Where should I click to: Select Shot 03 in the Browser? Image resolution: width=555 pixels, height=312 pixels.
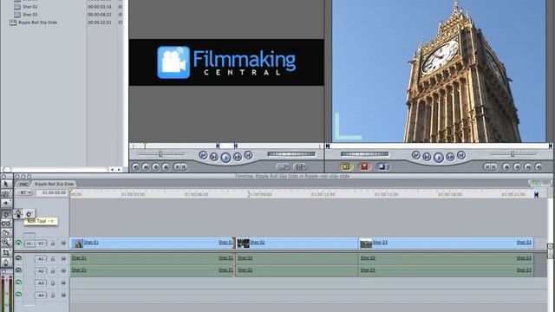[29, 15]
